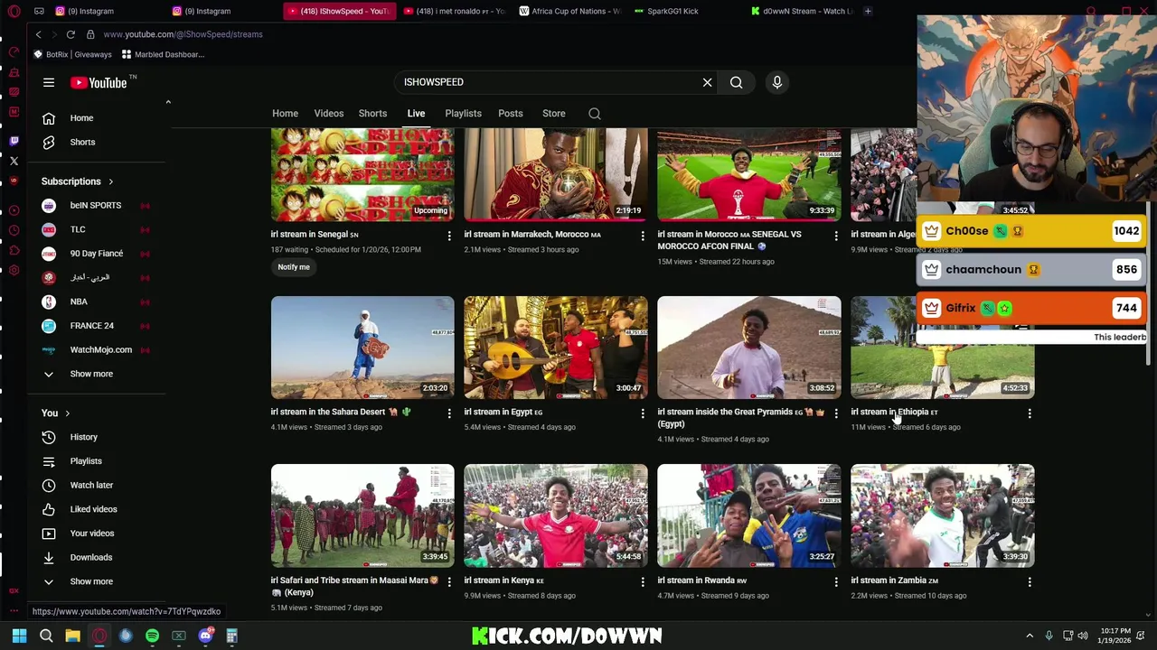Click the site padlock icon in address bar
The height and width of the screenshot is (650, 1157).
(x=90, y=34)
